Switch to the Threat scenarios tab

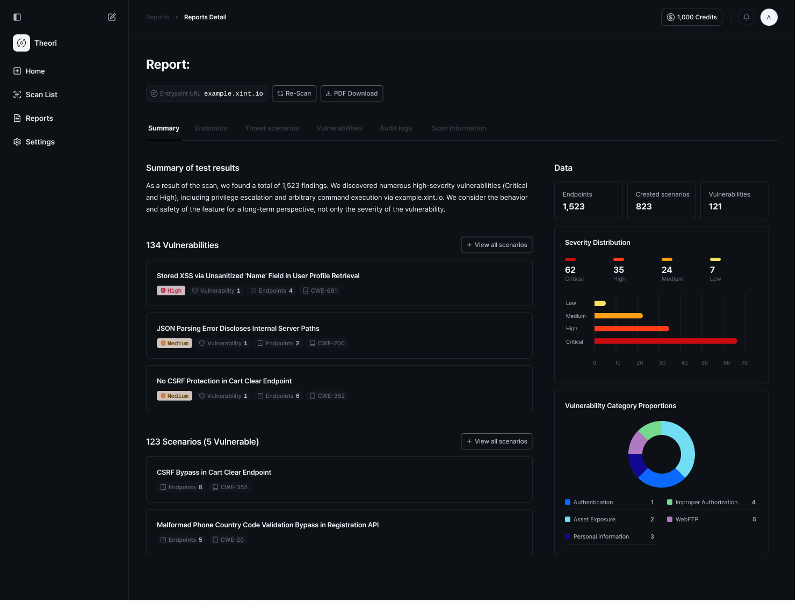271,128
